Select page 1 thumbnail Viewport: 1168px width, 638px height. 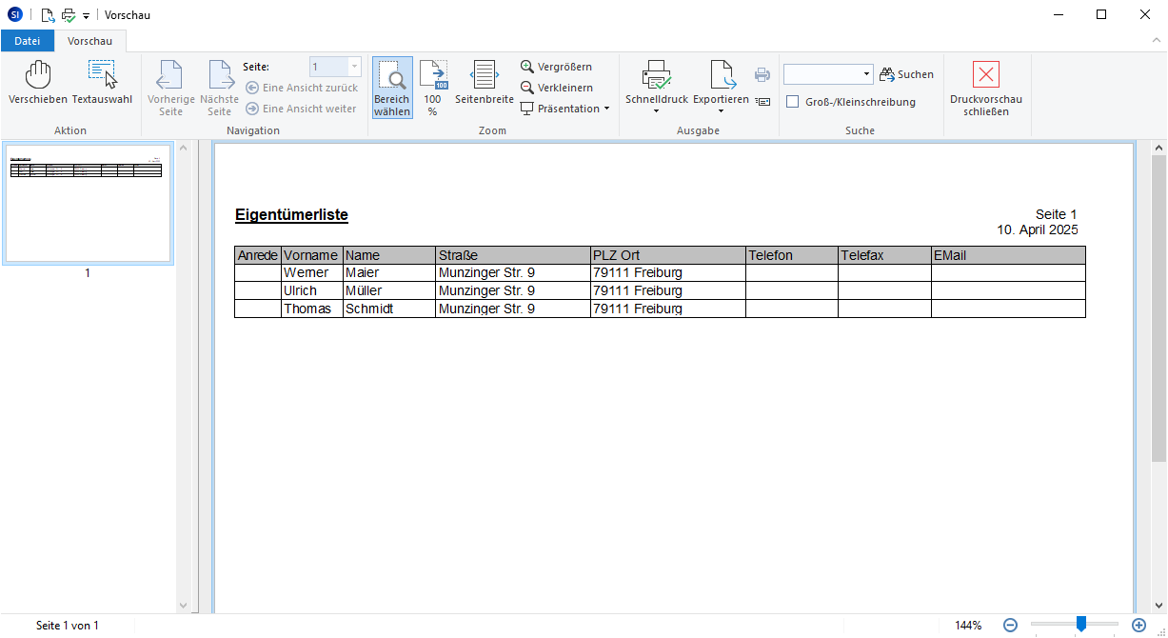(88, 203)
